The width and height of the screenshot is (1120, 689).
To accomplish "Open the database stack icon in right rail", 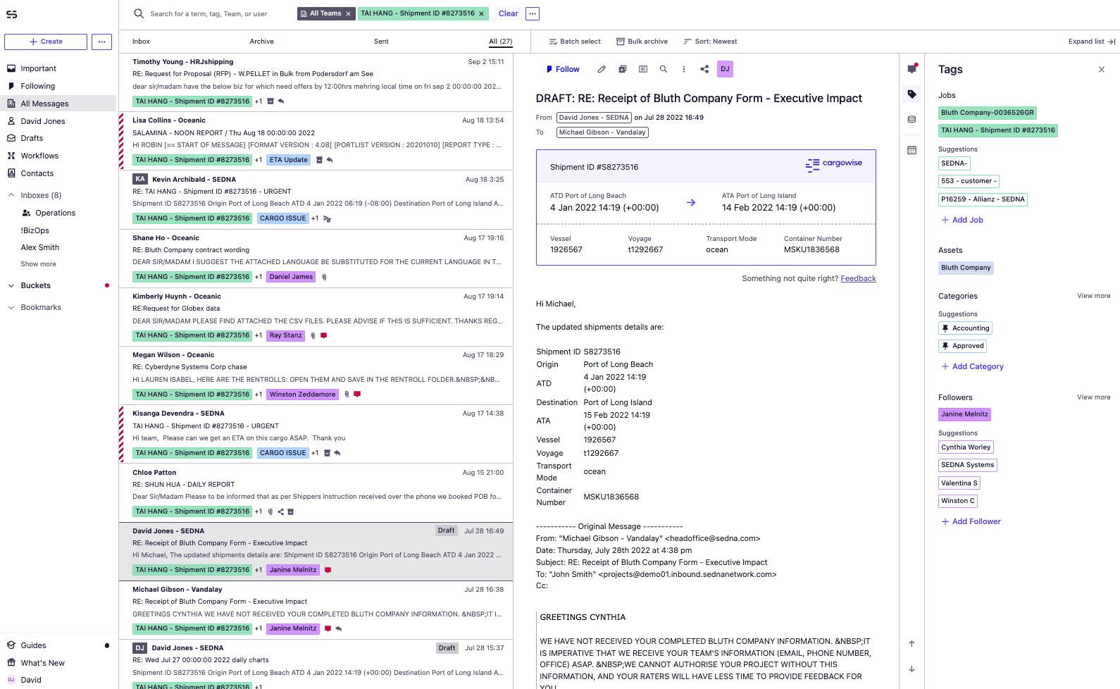I will (x=912, y=120).
